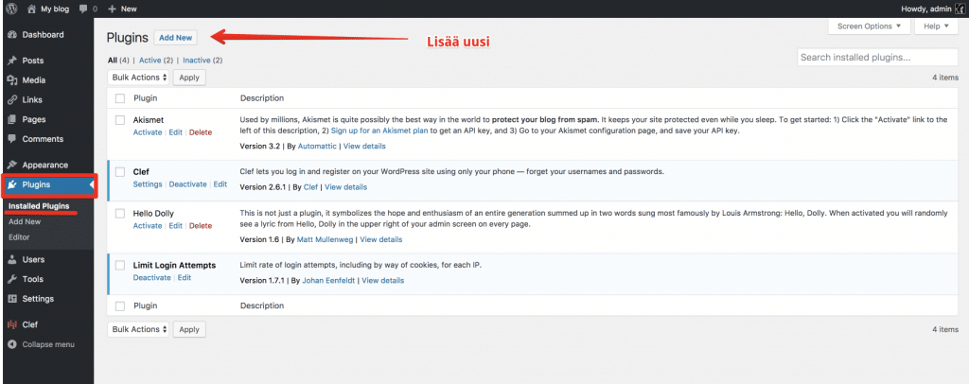Open Johan Eenfeldt author link
This screenshot has height=384, width=969.
coord(328,281)
